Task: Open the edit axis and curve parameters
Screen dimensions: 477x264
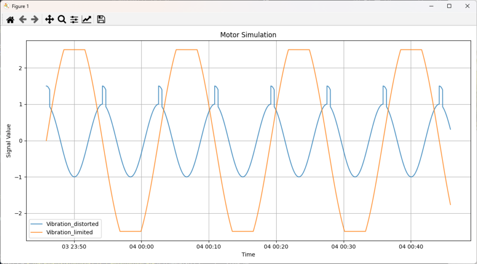Action: (87, 19)
